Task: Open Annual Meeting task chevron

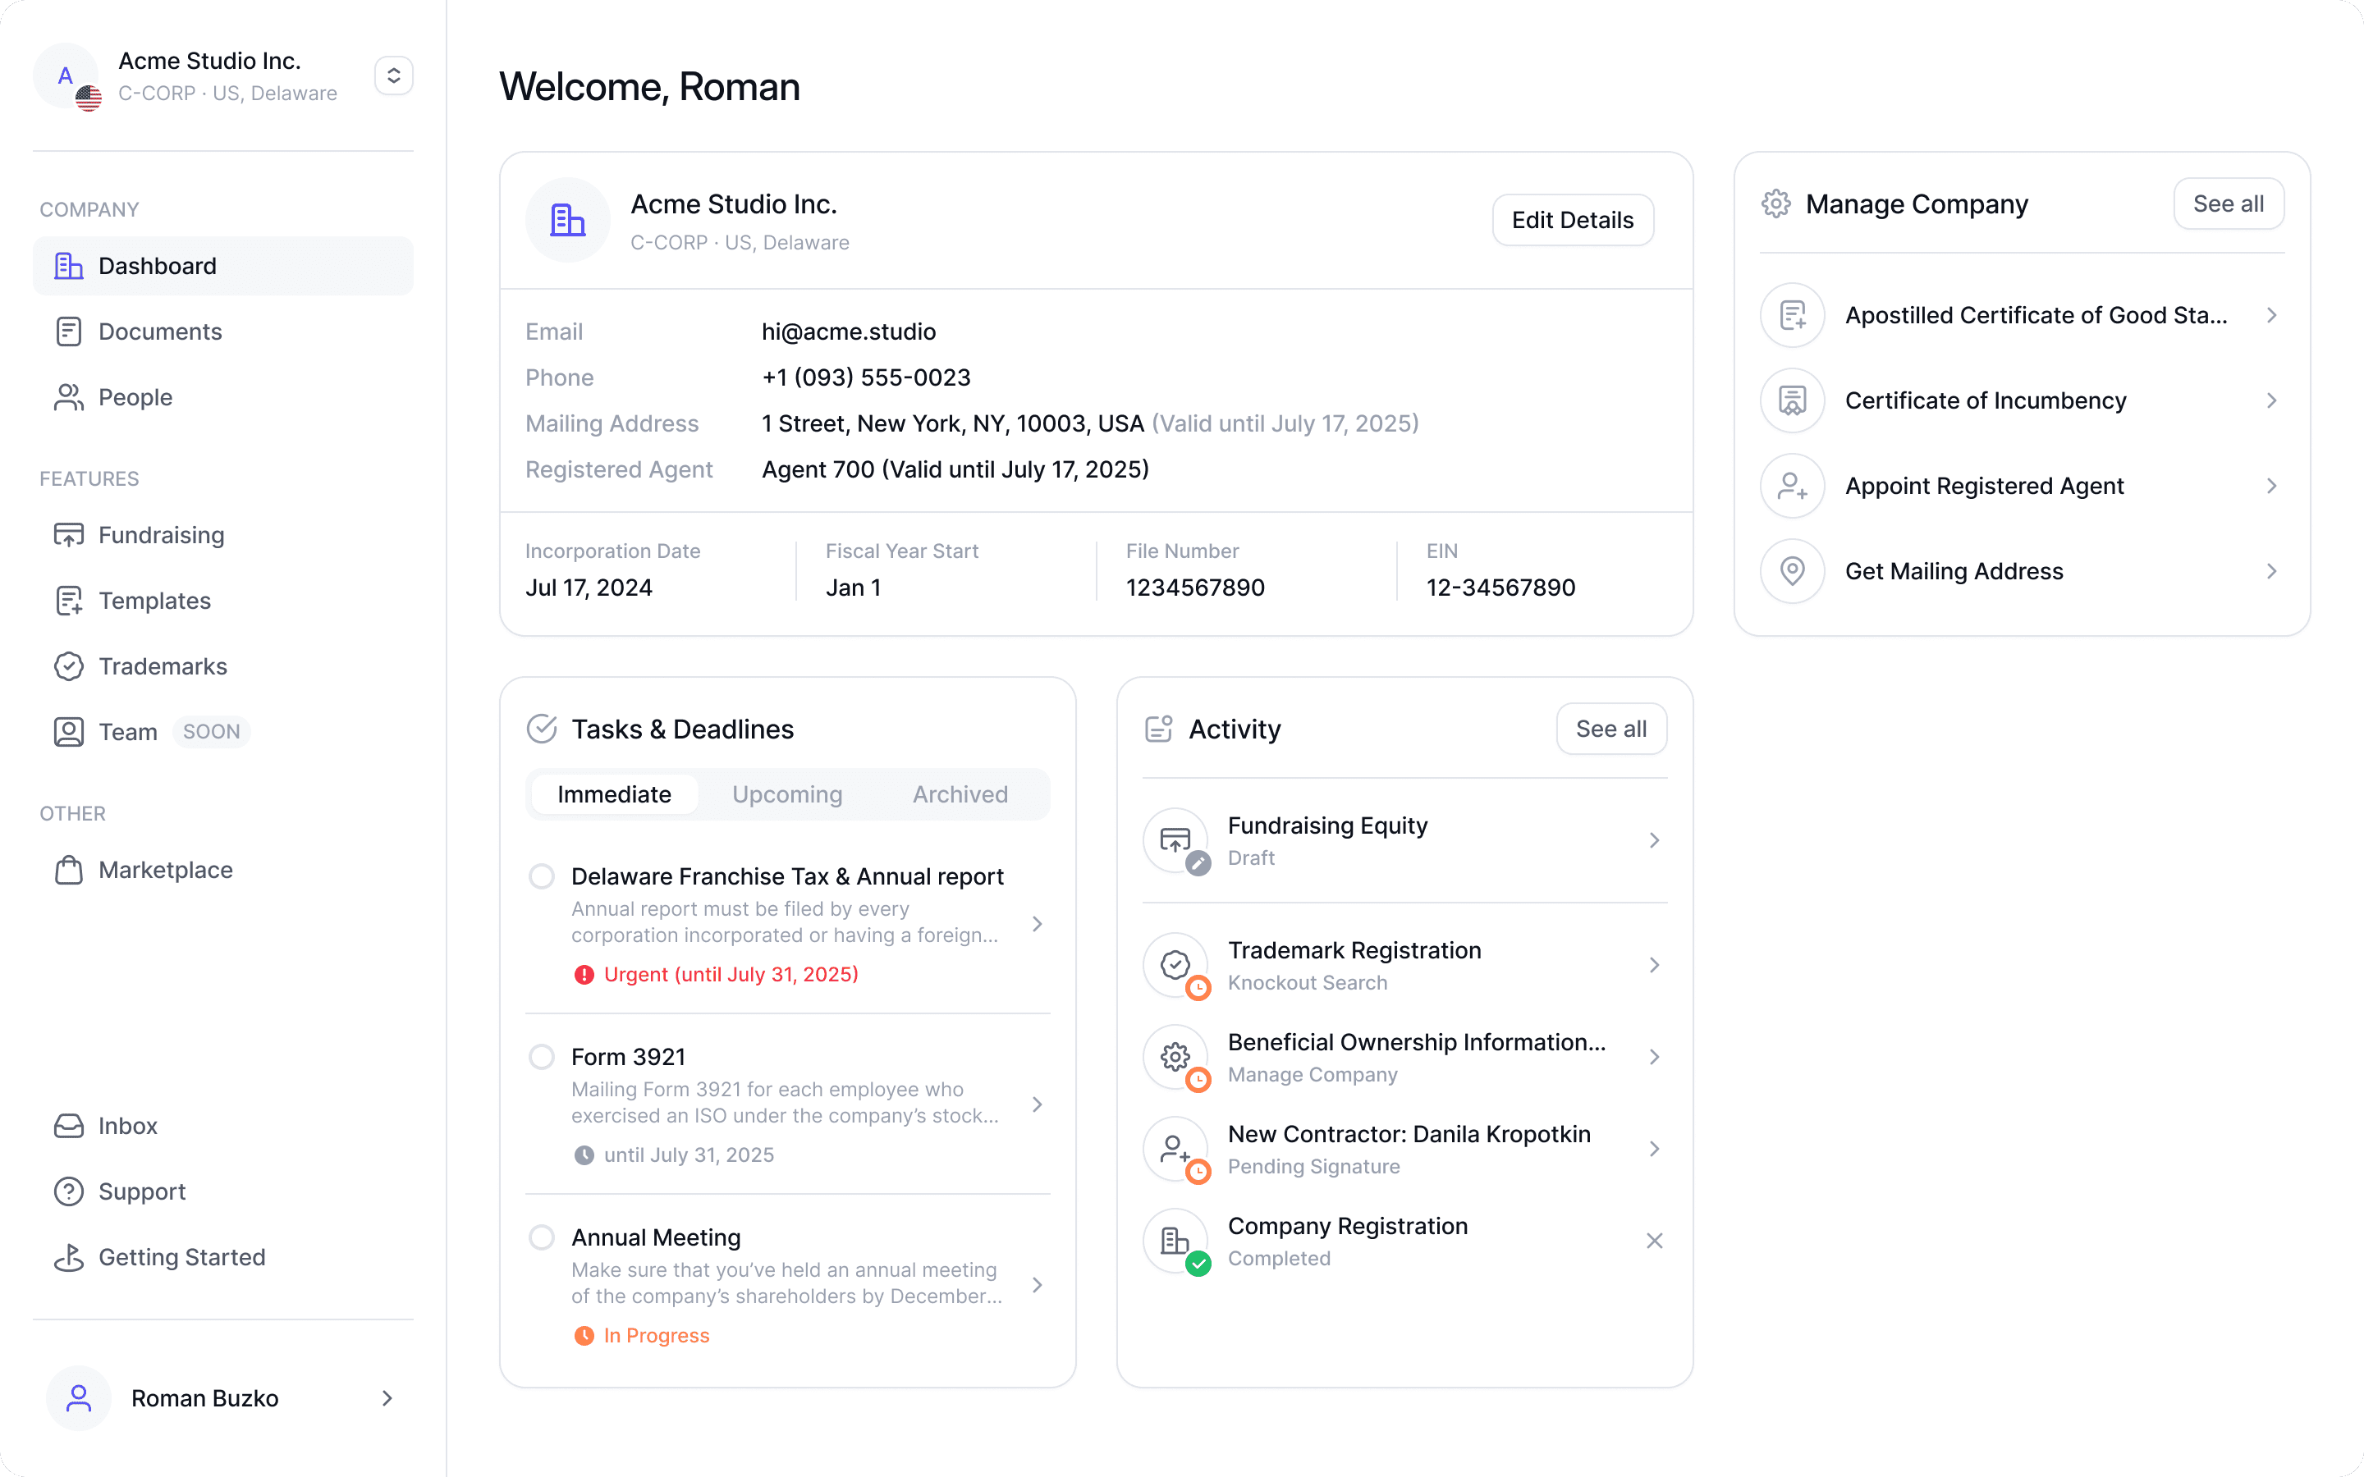Action: (1038, 1284)
